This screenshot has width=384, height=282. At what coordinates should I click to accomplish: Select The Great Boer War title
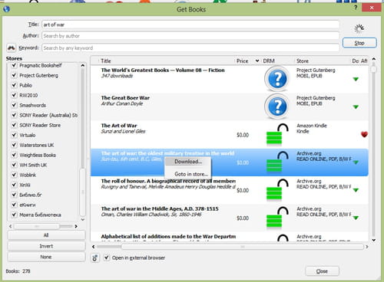point(125,98)
